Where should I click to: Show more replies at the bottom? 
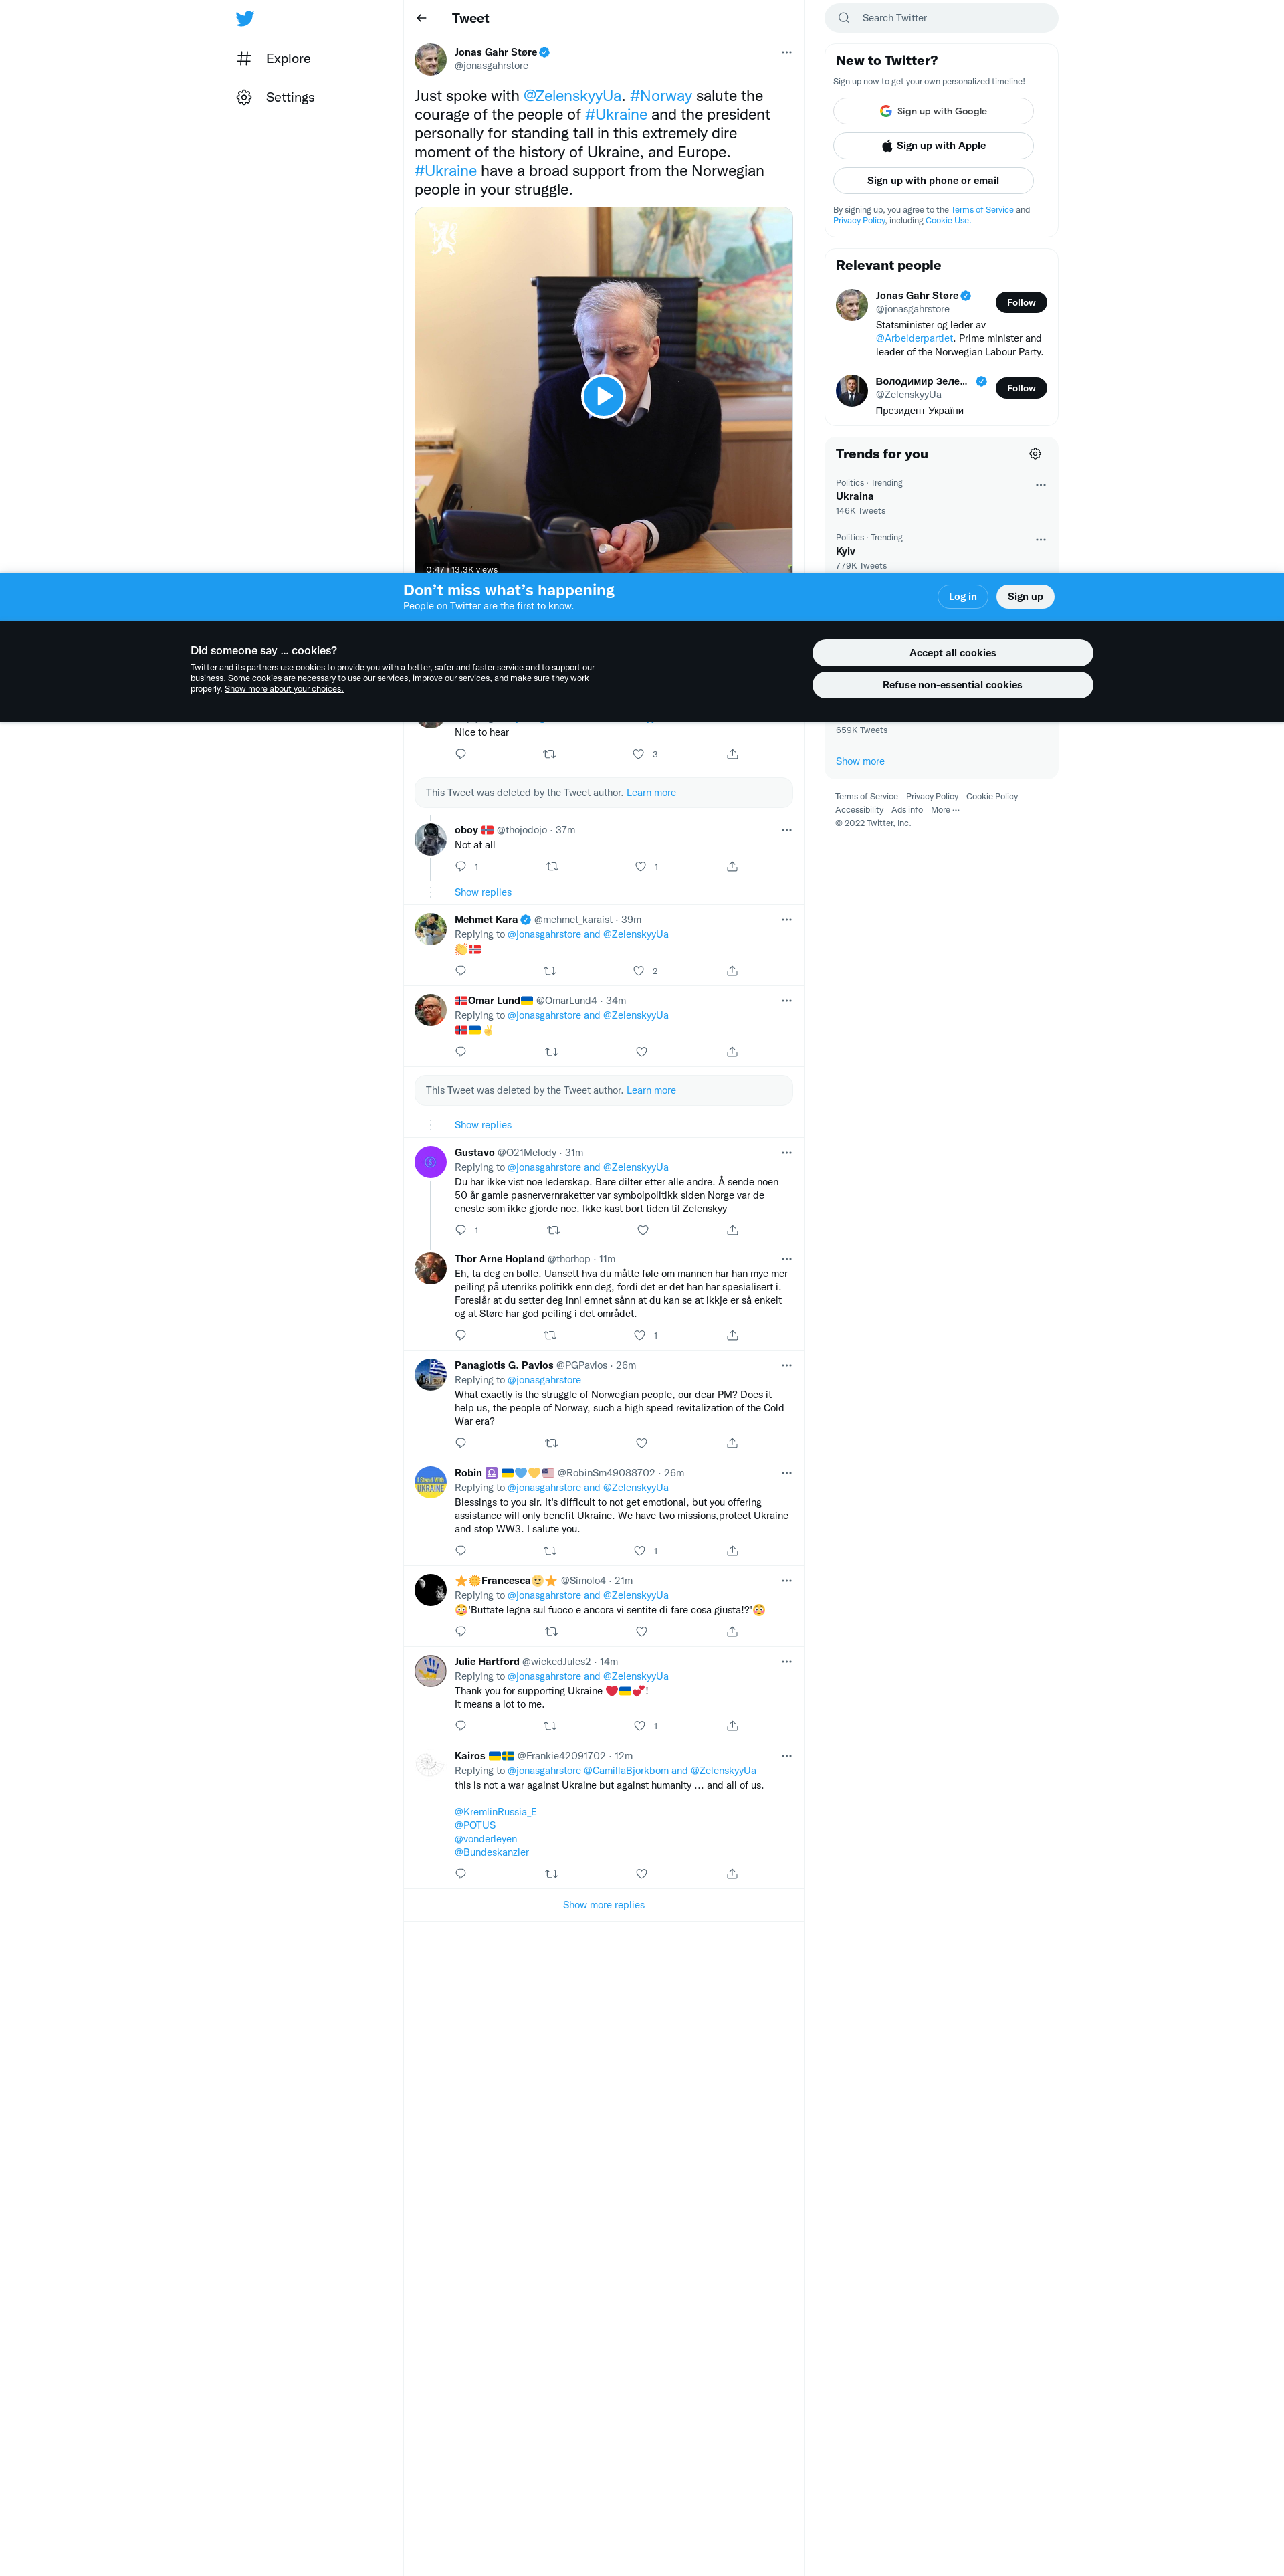(x=604, y=1905)
